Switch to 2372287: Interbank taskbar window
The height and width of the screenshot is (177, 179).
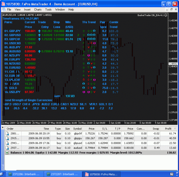pos(62,174)
